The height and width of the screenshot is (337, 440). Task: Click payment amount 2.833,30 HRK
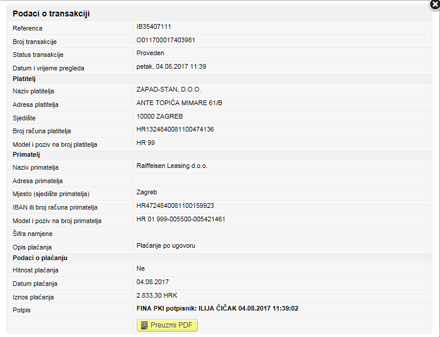[x=157, y=295]
